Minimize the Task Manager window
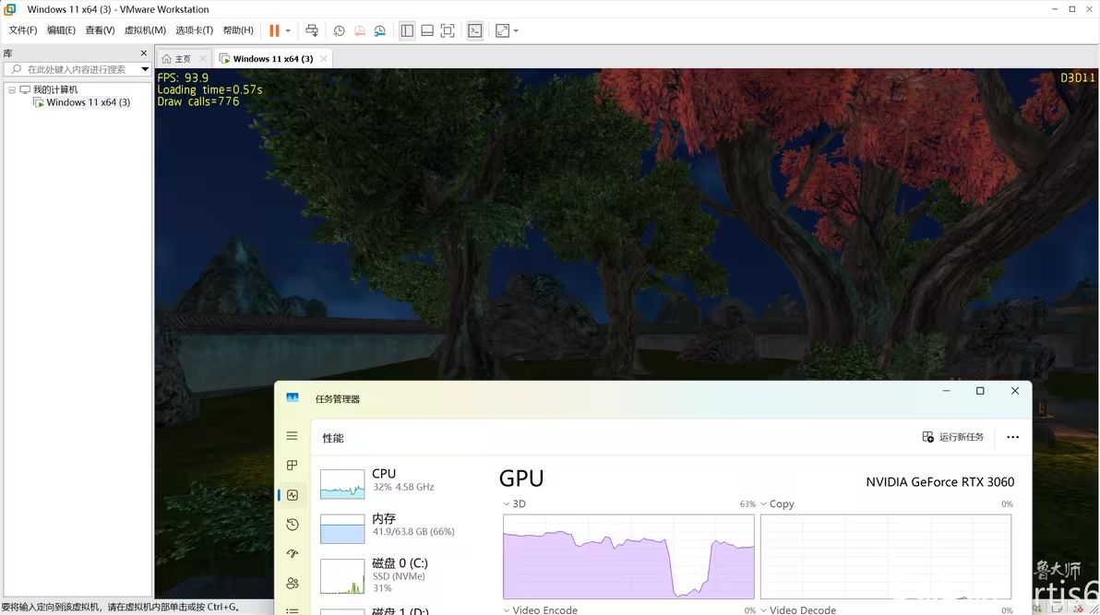 tap(947, 391)
